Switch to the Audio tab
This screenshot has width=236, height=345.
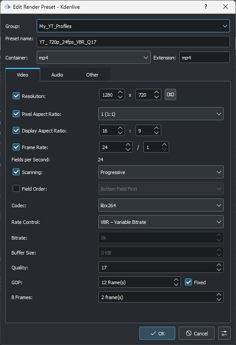[57, 75]
